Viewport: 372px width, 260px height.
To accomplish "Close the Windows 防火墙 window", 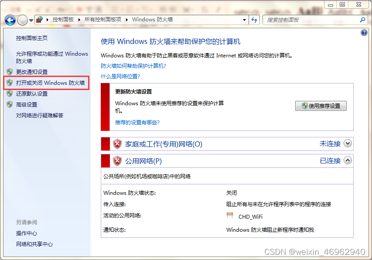I will pyautogui.click(x=359, y=4).
